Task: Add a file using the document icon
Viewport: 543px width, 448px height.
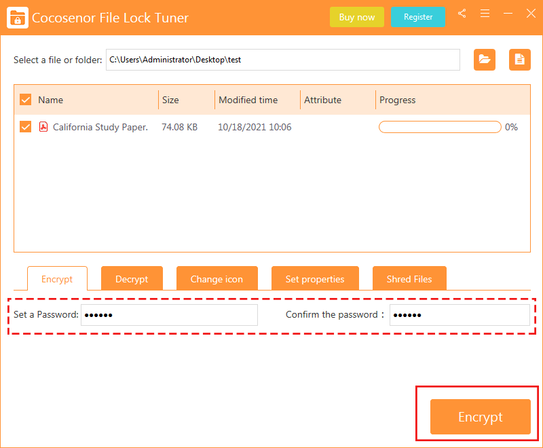Action: [x=519, y=60]
